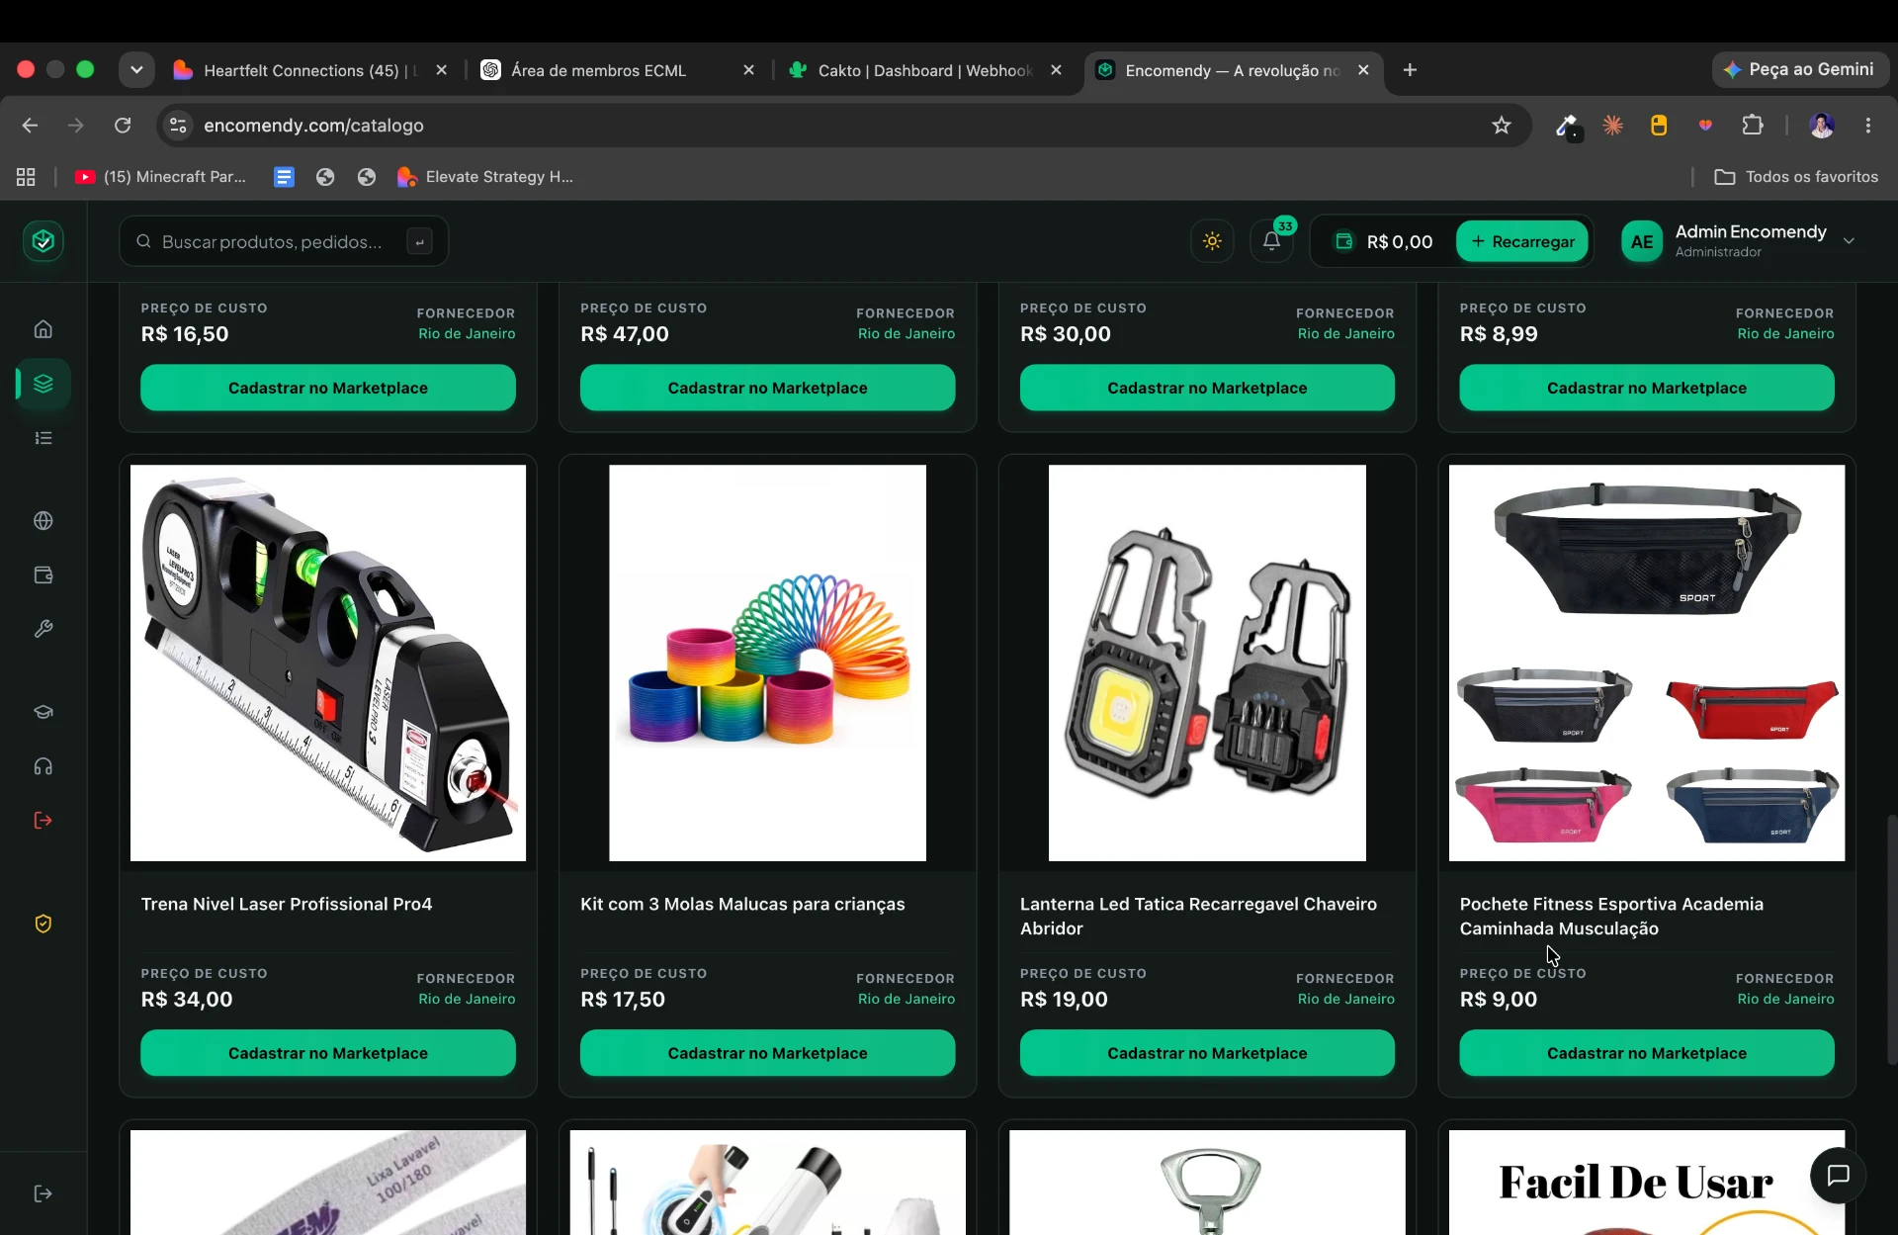Open the headset support sidebar icon

tap(43, 766)
